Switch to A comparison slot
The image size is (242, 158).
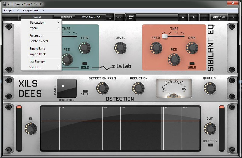point(183,17)
